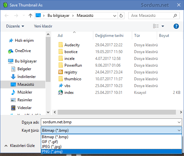The height and width of the screenshot is (156, 184).
Task: Collapse folders with Klasörleri Gizle
Action: (19, 146)
